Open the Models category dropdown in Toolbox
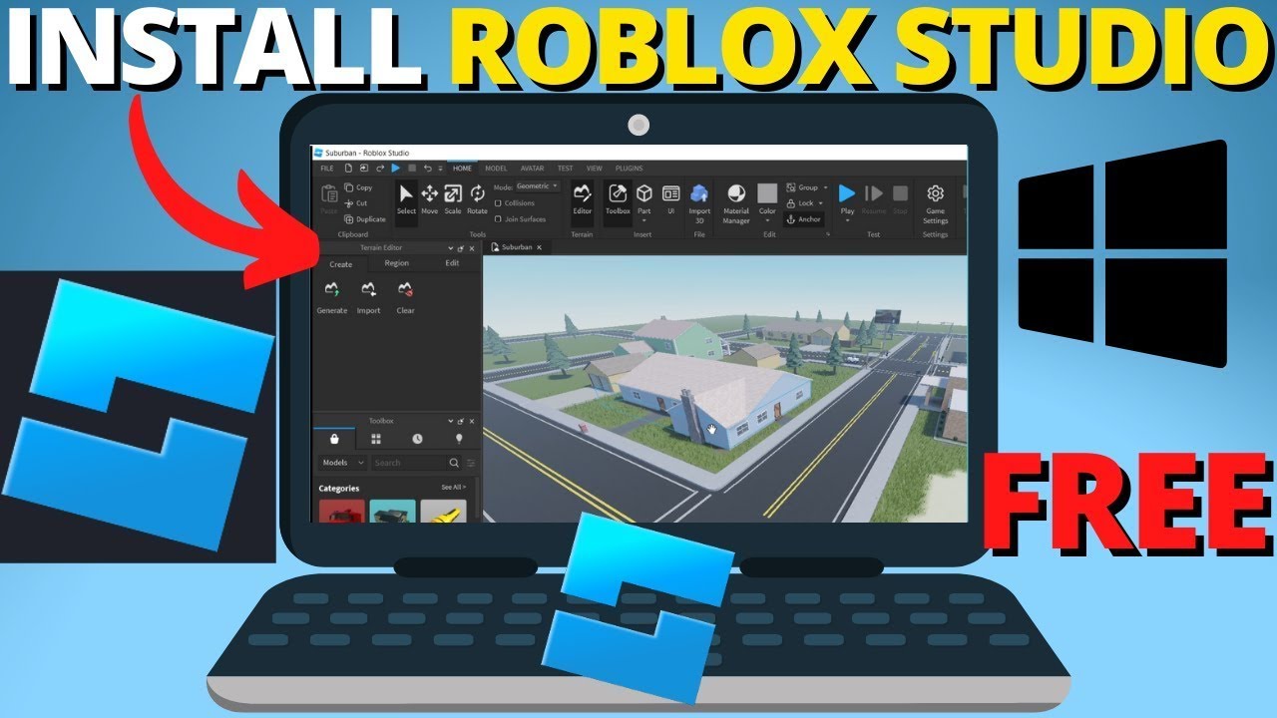 pos(343,463)
